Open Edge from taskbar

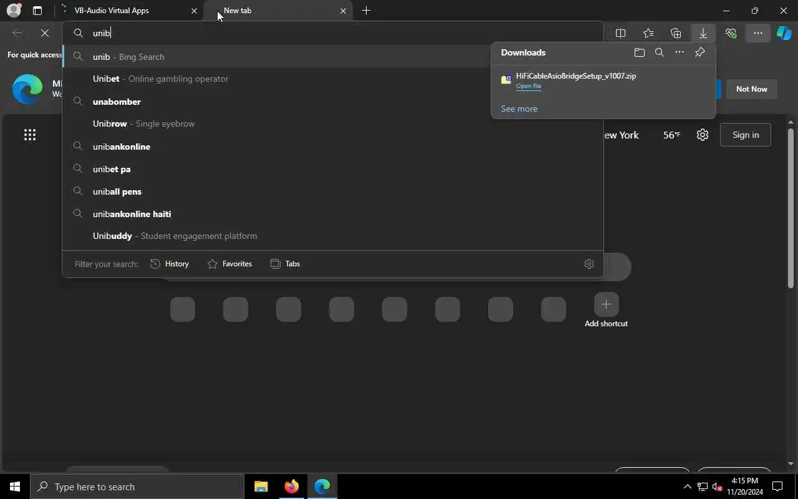coord(322,487)
